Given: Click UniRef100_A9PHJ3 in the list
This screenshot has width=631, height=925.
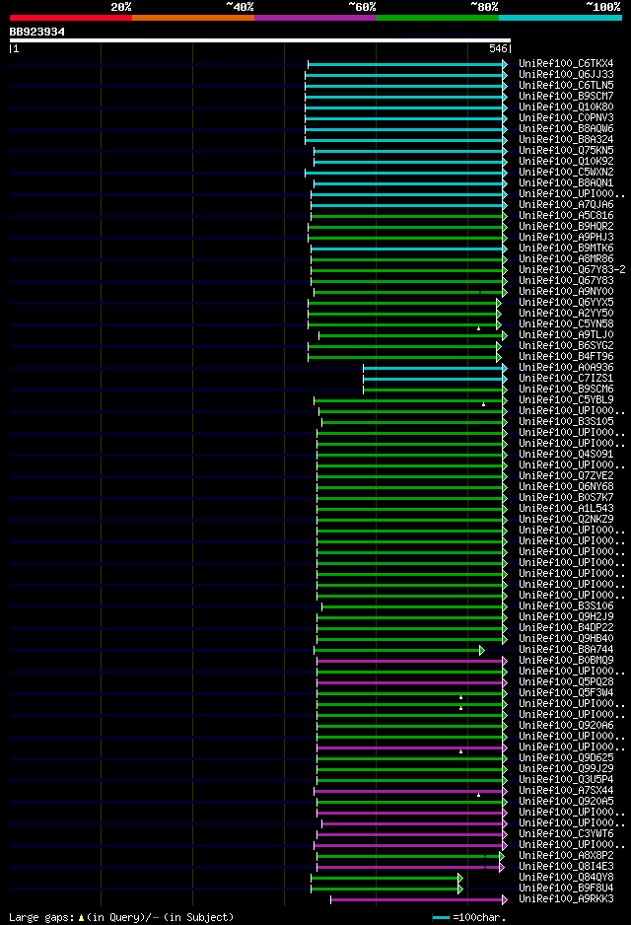Looking at the screenshot, I should pyautogui.click(x=566, y=237).
